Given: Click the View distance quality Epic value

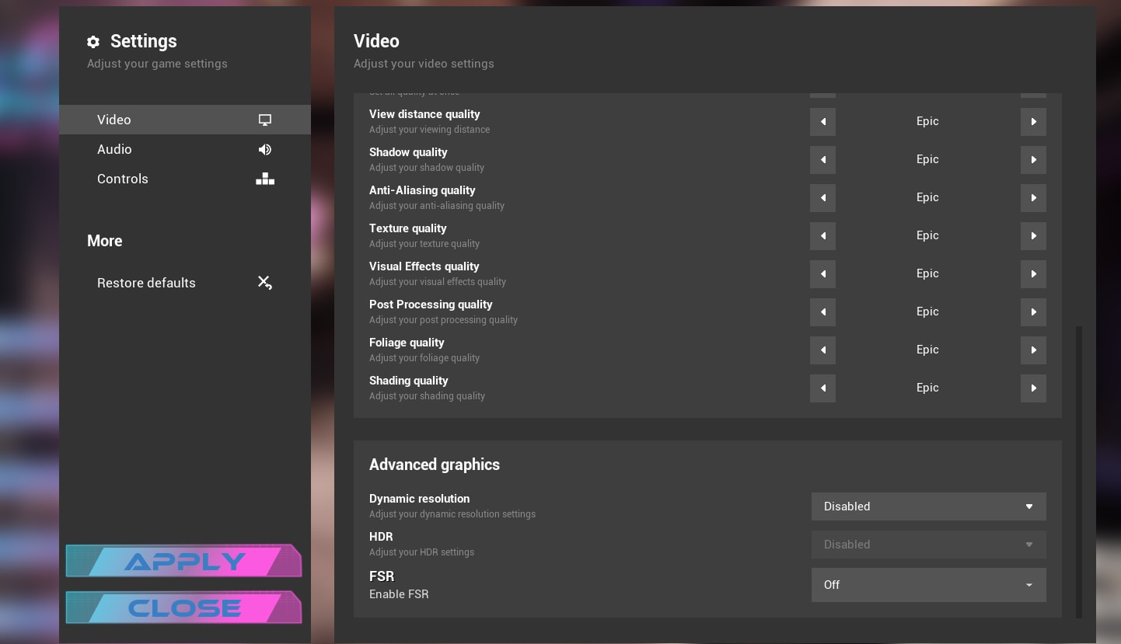Looking at the screenshot, I should pyautogui.click(x=927, y=121).
